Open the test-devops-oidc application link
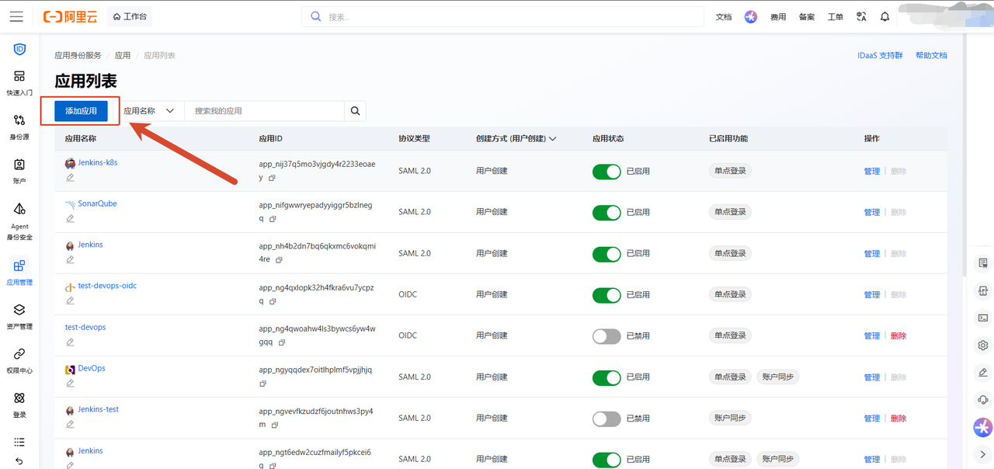This screenshot has width=994, height=469. [107, 286]
